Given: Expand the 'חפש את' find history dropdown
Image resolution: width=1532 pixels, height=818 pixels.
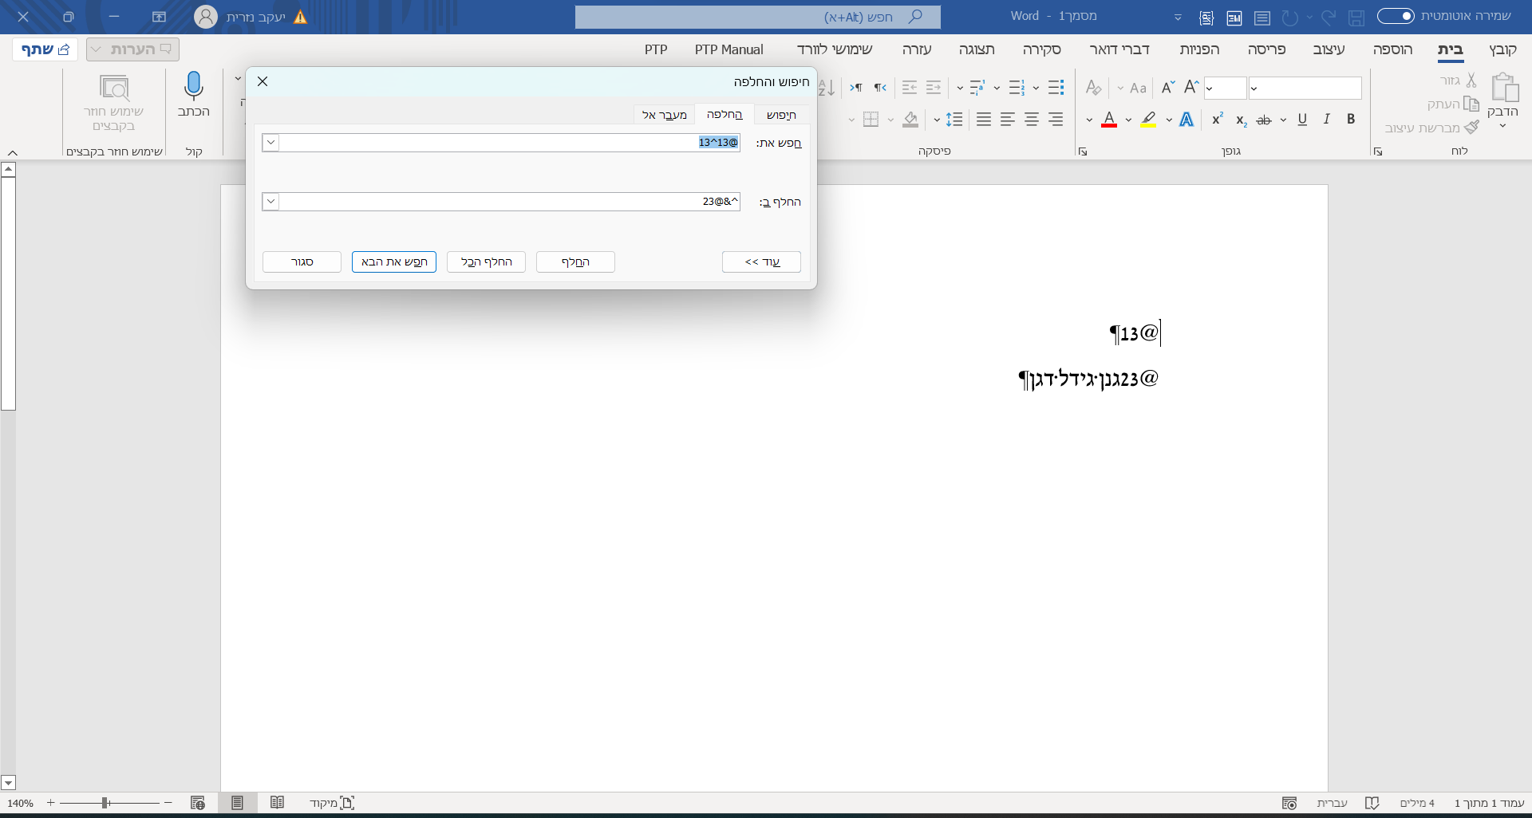Looking at the screenshot, I should 270,143.
